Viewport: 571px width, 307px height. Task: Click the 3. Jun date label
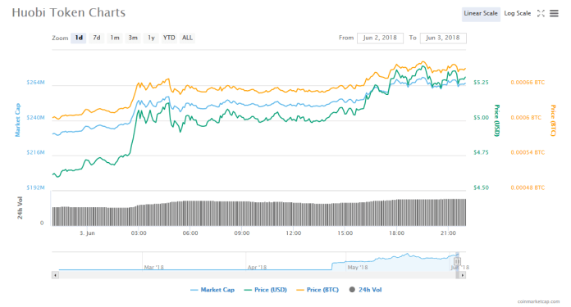88,233
